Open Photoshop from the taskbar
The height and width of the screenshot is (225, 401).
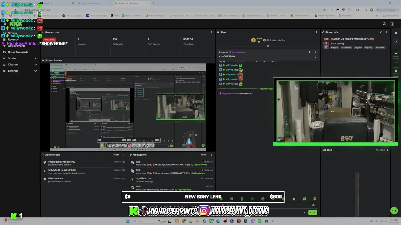pos(246,221)
